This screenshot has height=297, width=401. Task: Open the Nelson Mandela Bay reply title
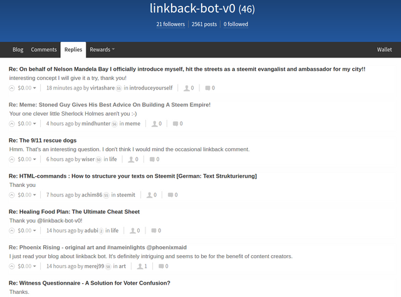[x=187, y=69]
